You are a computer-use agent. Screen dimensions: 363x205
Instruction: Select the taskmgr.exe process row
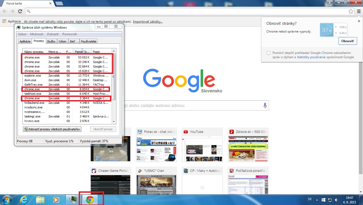tap(67, 116)
